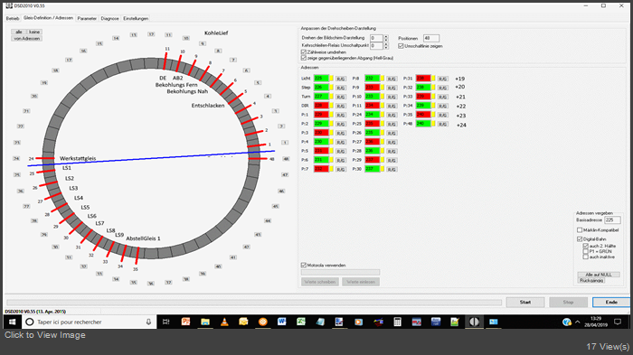This screenshot has height=355, width=633.
Task: Switch to the Parameter tab
Action: 87,19
